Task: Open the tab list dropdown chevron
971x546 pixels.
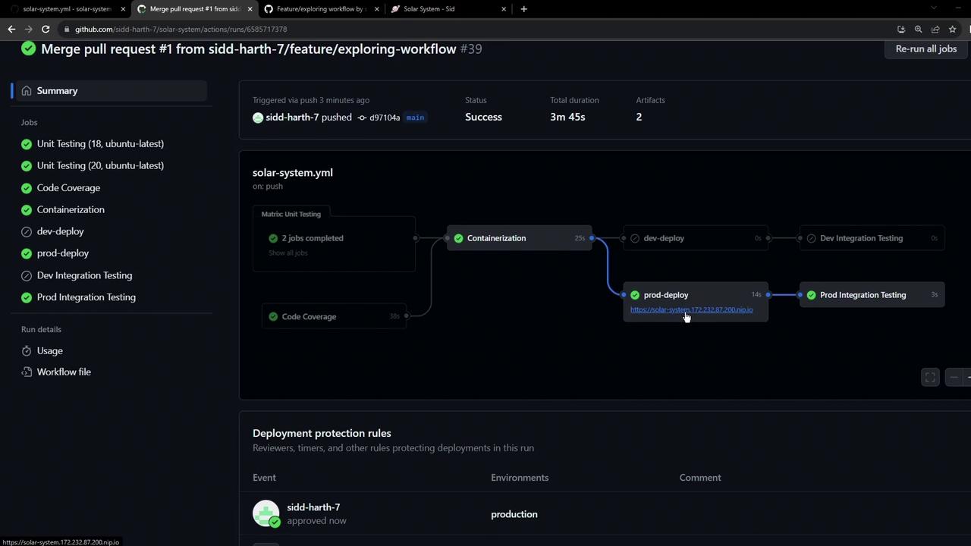Action: (x=913, y=8)
